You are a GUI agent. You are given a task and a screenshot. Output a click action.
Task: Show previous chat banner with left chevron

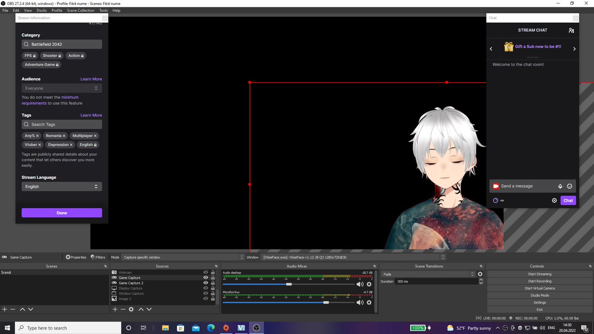coord(491,48)
